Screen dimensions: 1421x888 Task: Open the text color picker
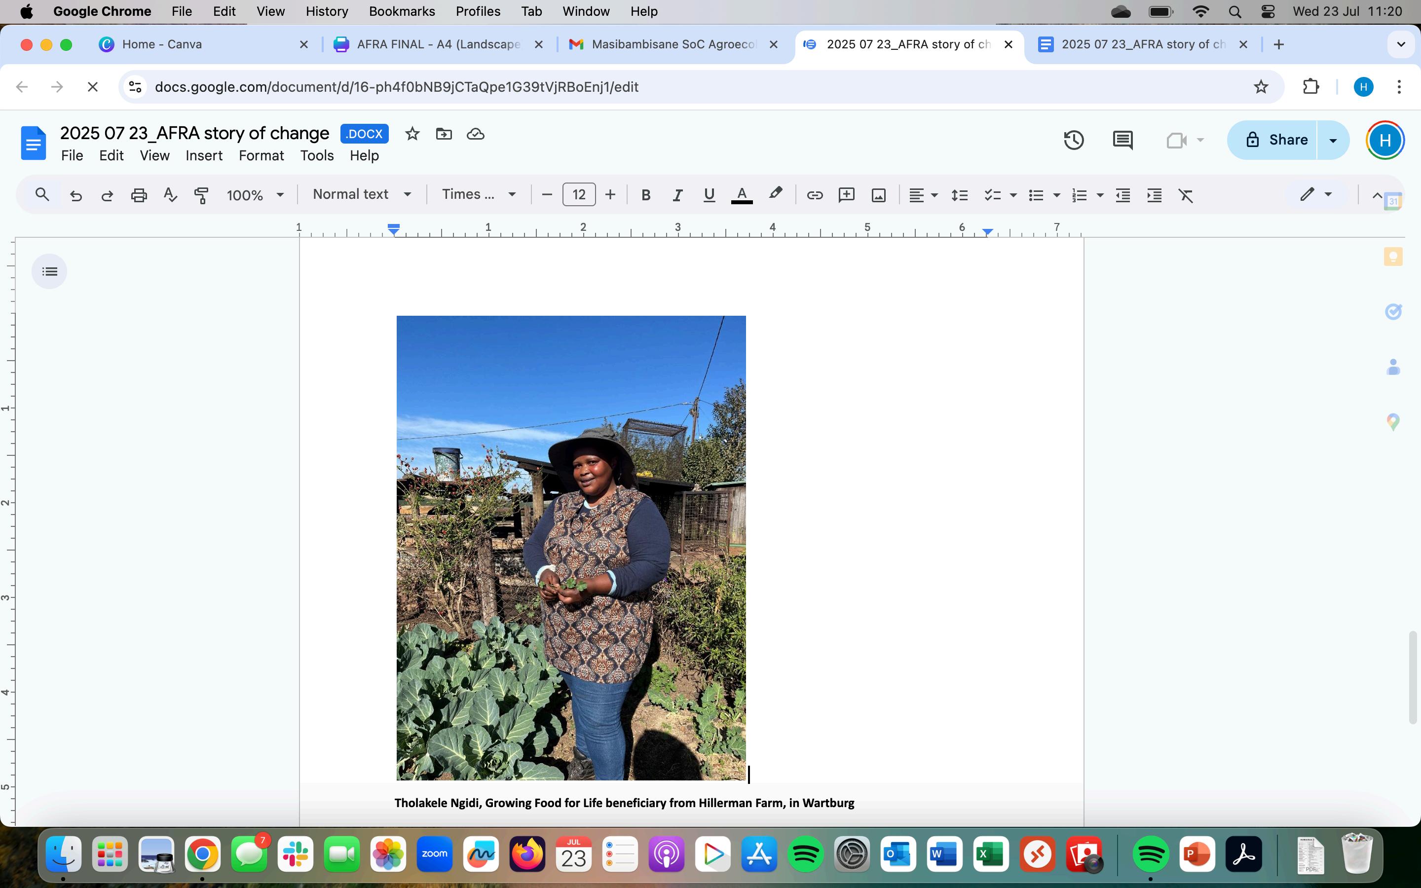click(x=742, y=195)
